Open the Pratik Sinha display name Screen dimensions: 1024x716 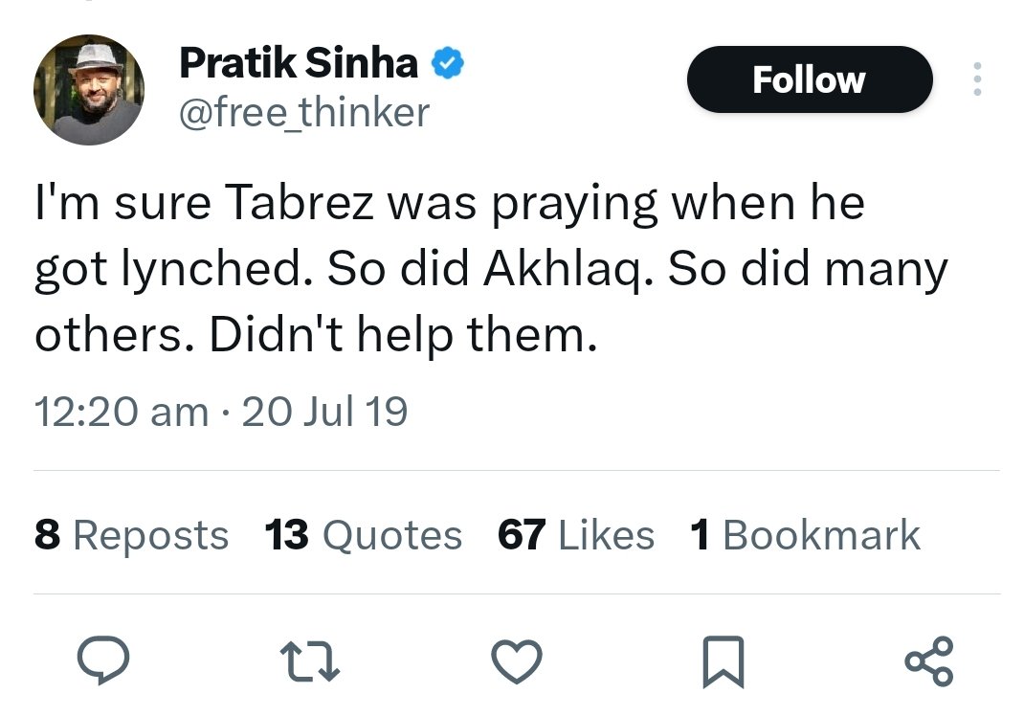(x=299, y=63)
